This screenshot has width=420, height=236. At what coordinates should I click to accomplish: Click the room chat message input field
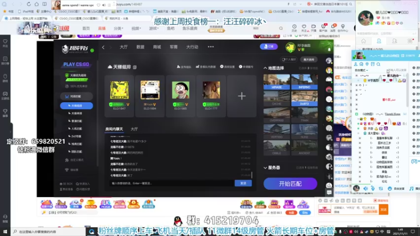click(172, 183)
